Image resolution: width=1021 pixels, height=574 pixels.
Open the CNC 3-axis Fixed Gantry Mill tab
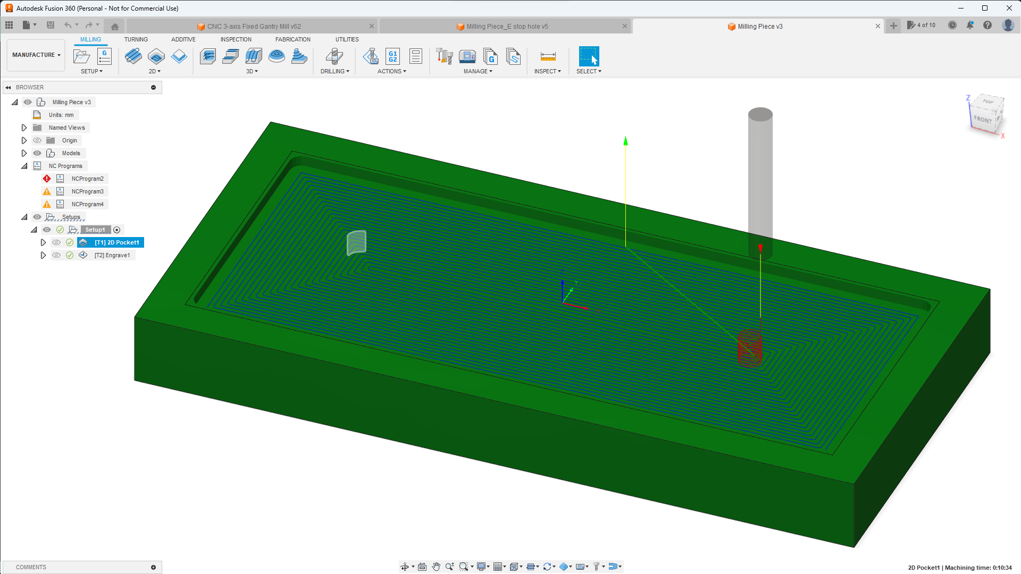click(254, 26)
